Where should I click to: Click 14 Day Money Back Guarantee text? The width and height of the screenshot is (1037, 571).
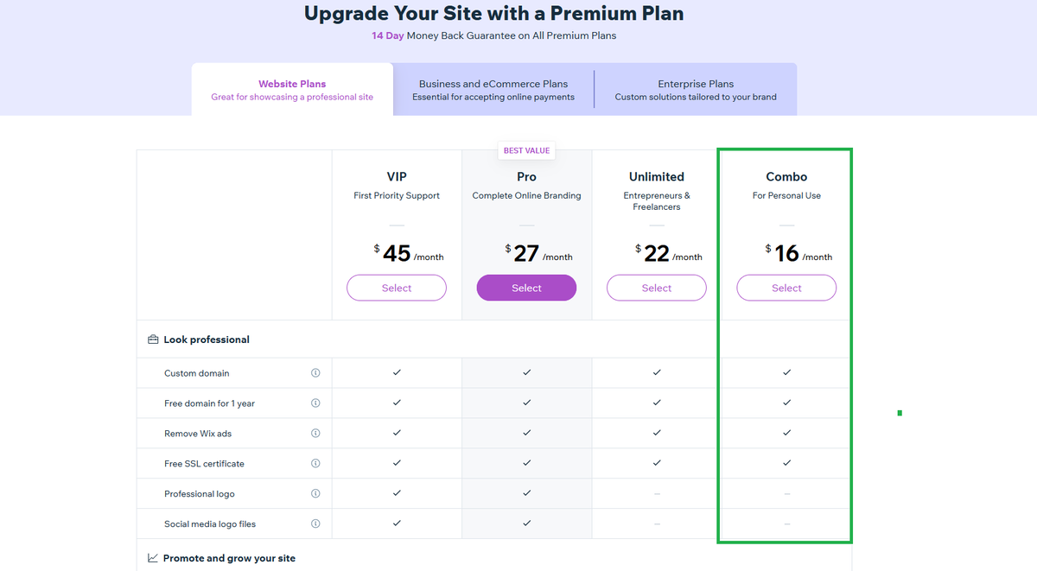pos(493,35)
